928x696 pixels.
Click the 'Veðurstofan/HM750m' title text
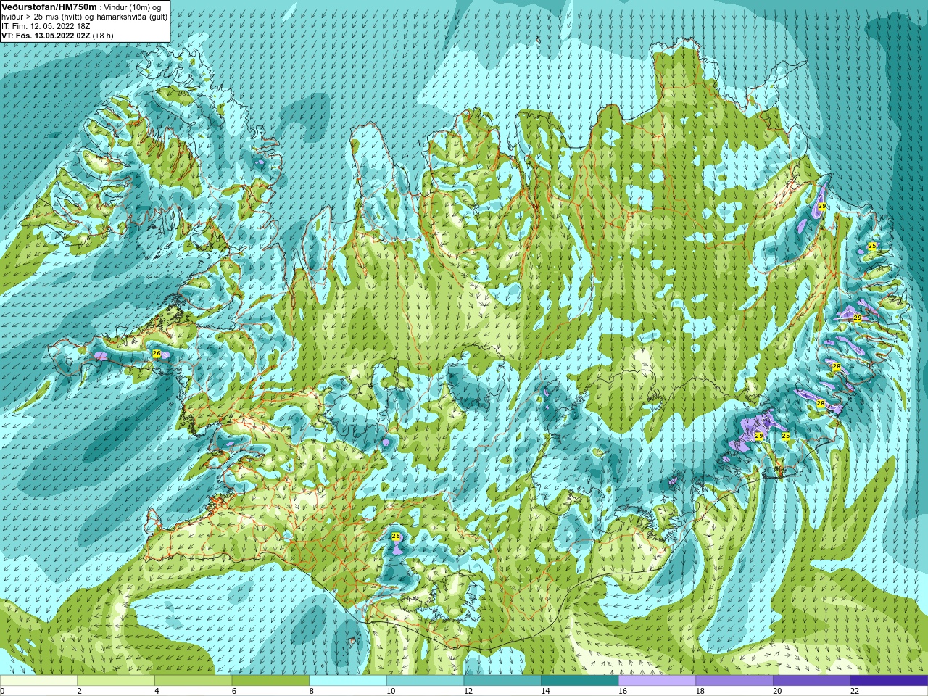[49, 6]
